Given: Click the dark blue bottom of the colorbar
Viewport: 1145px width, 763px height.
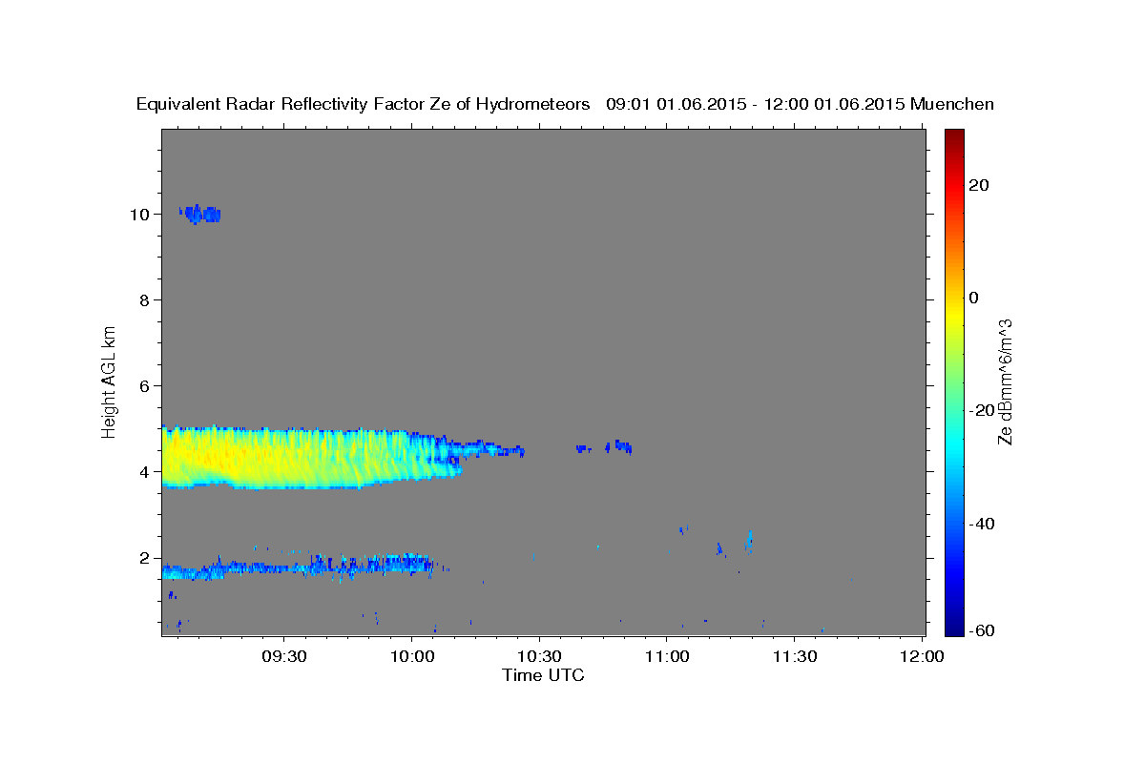Looking at the screenshot, I should tap(954, 628).
